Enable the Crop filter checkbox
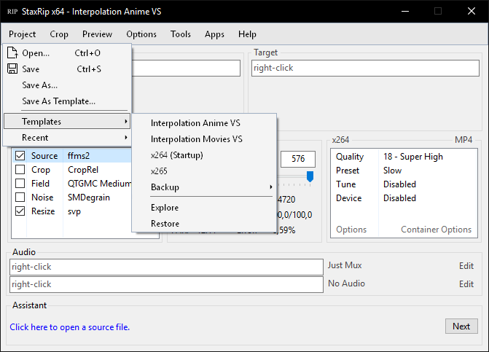Image resolution: width=489 pixels, height=352 pixels. pyautogui.click(x=20, y=170)
